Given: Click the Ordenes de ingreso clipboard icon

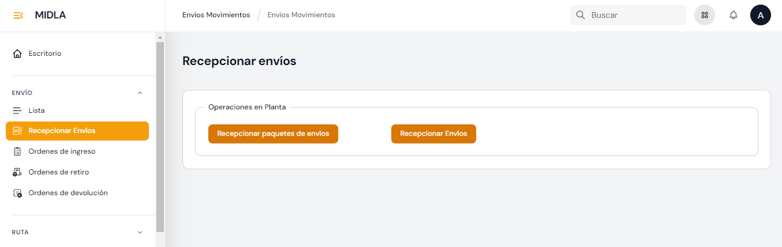Looking at the screenshot, I should tap(17, 151).
